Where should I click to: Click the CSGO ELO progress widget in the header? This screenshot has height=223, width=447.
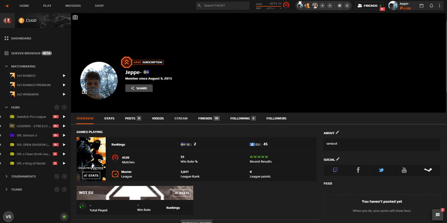pyautogui.click(x=272, y=6)
